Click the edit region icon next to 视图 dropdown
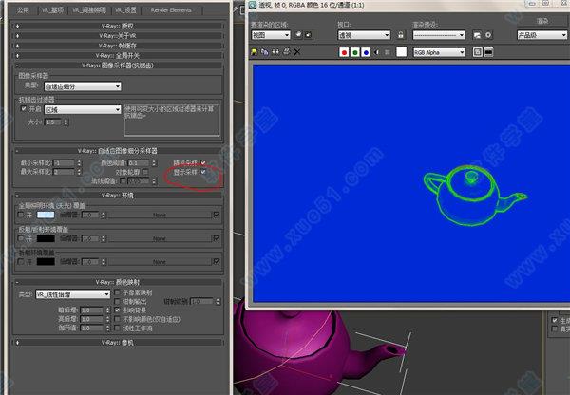Image resolution: width=570 pixels, height=395 pixels. tap(298, 35)
